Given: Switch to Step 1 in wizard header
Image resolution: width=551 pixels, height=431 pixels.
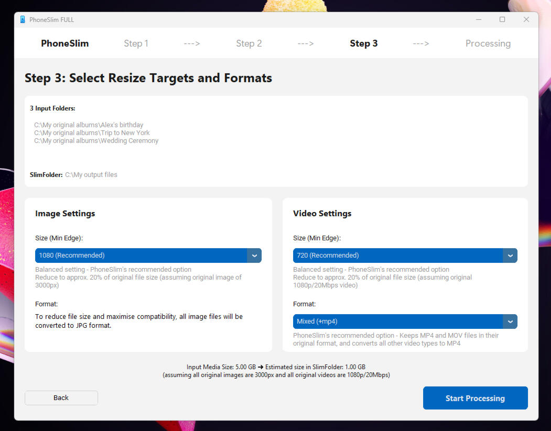Looking at the screenshot, I should [x=136, y=43].
